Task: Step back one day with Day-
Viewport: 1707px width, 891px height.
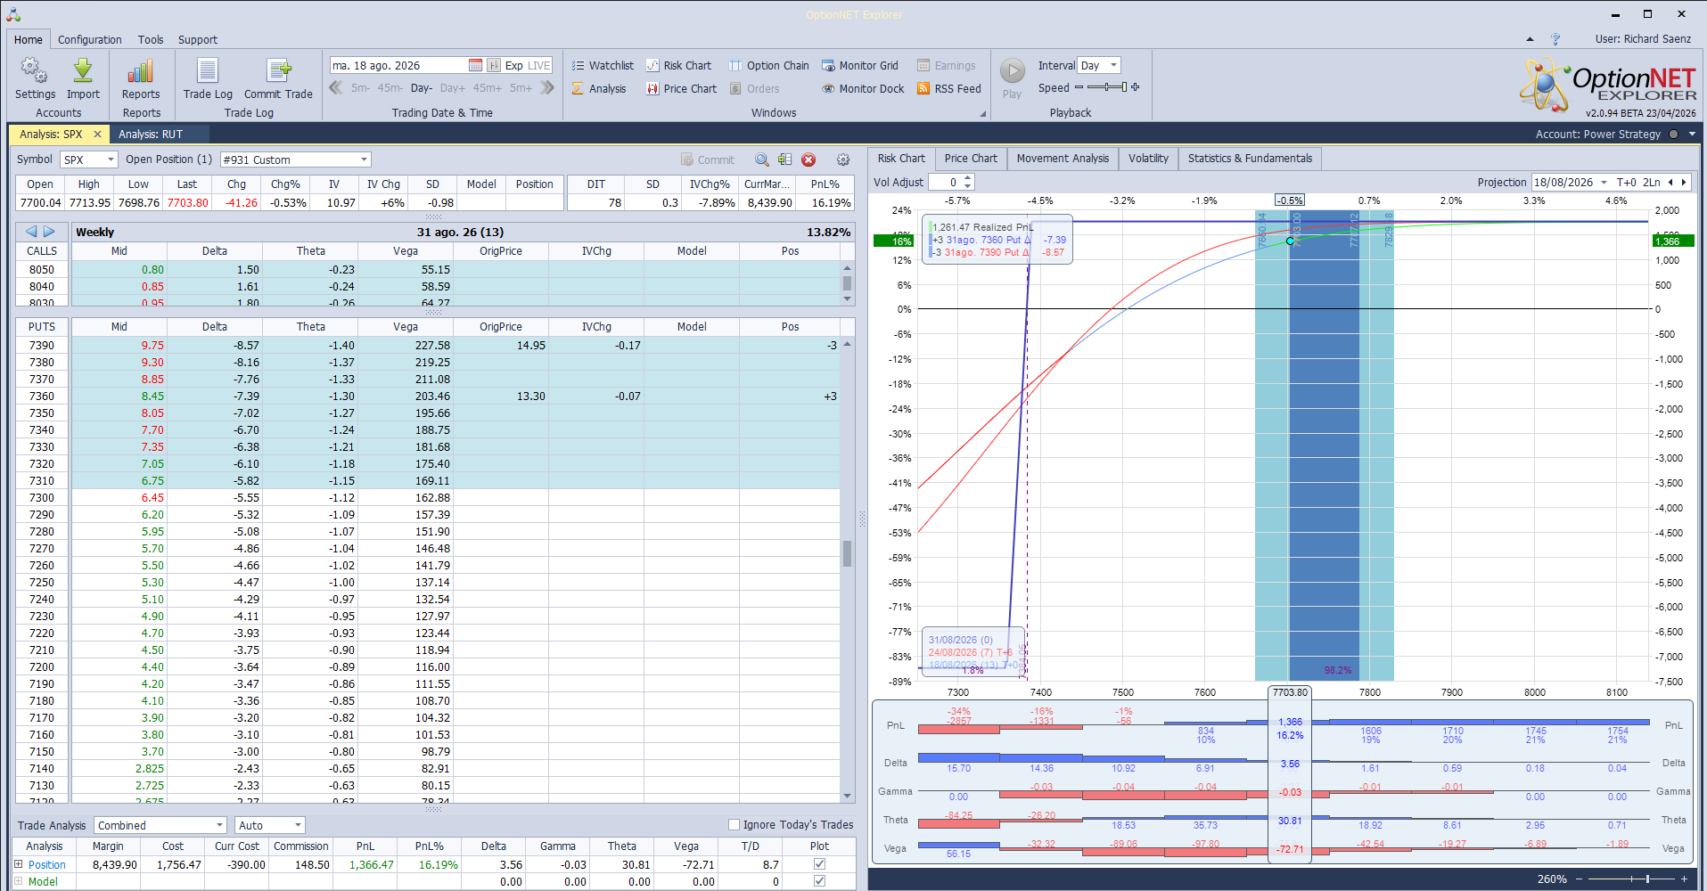Action: tap(421, 88)
